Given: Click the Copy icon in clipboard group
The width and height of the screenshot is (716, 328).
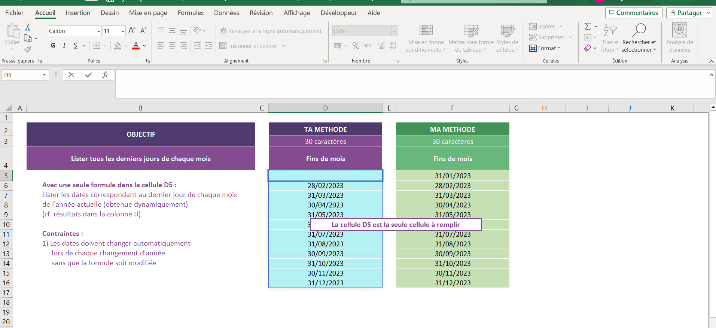Looking at the screenshot, I should coord(28,38).
